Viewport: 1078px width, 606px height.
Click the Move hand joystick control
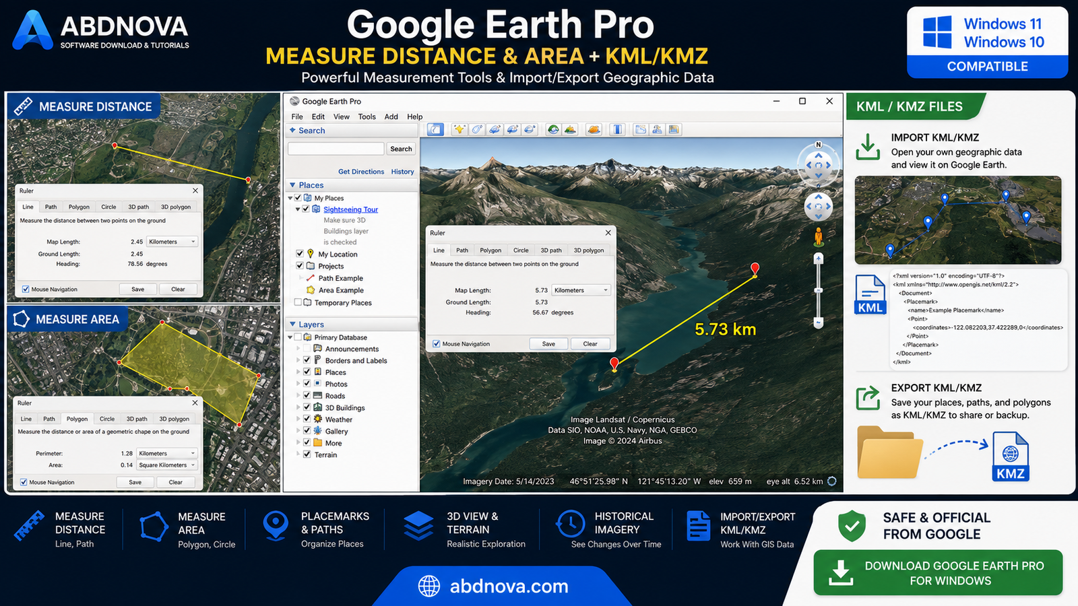[819, 207]
